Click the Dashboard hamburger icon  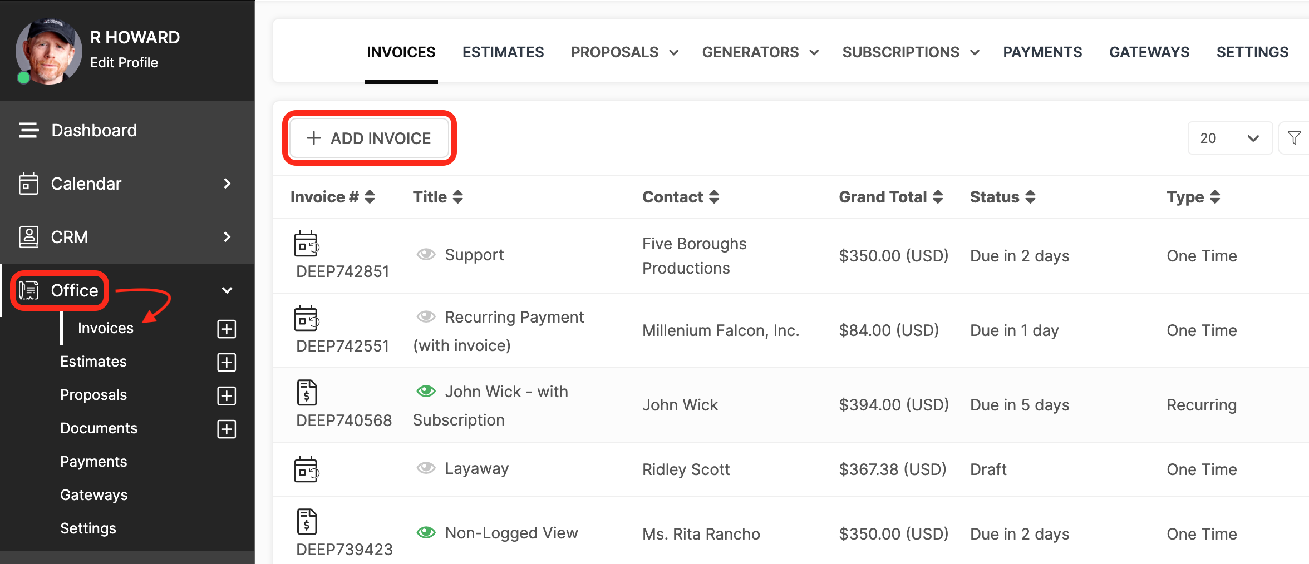pyautogui.click(x=28, y=130)
